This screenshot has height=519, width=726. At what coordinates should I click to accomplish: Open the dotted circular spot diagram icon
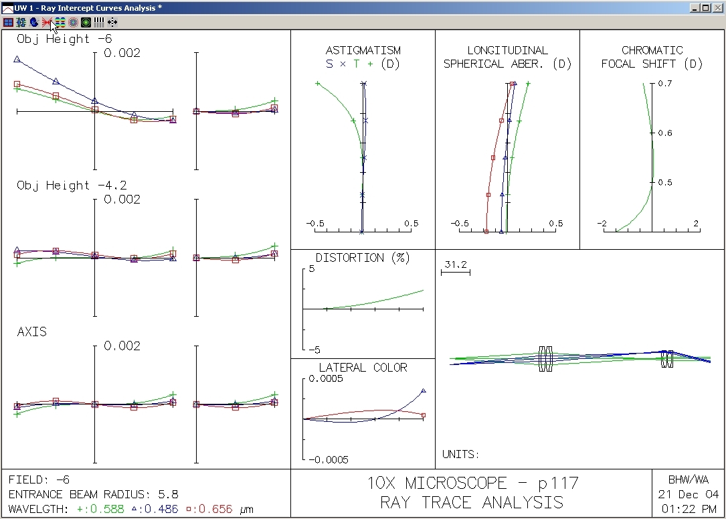tap(73, 22)
